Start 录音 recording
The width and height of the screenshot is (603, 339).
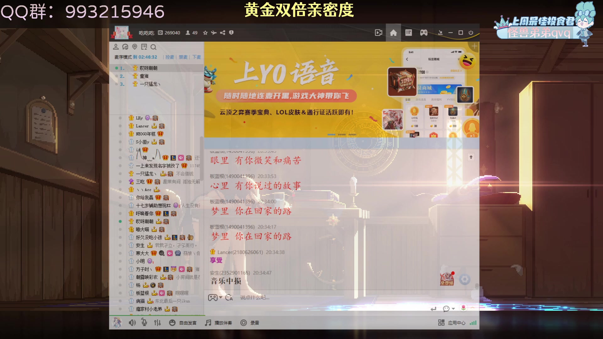point(250,323)
